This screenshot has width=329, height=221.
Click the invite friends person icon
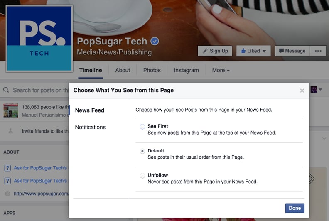pos(11,131)
